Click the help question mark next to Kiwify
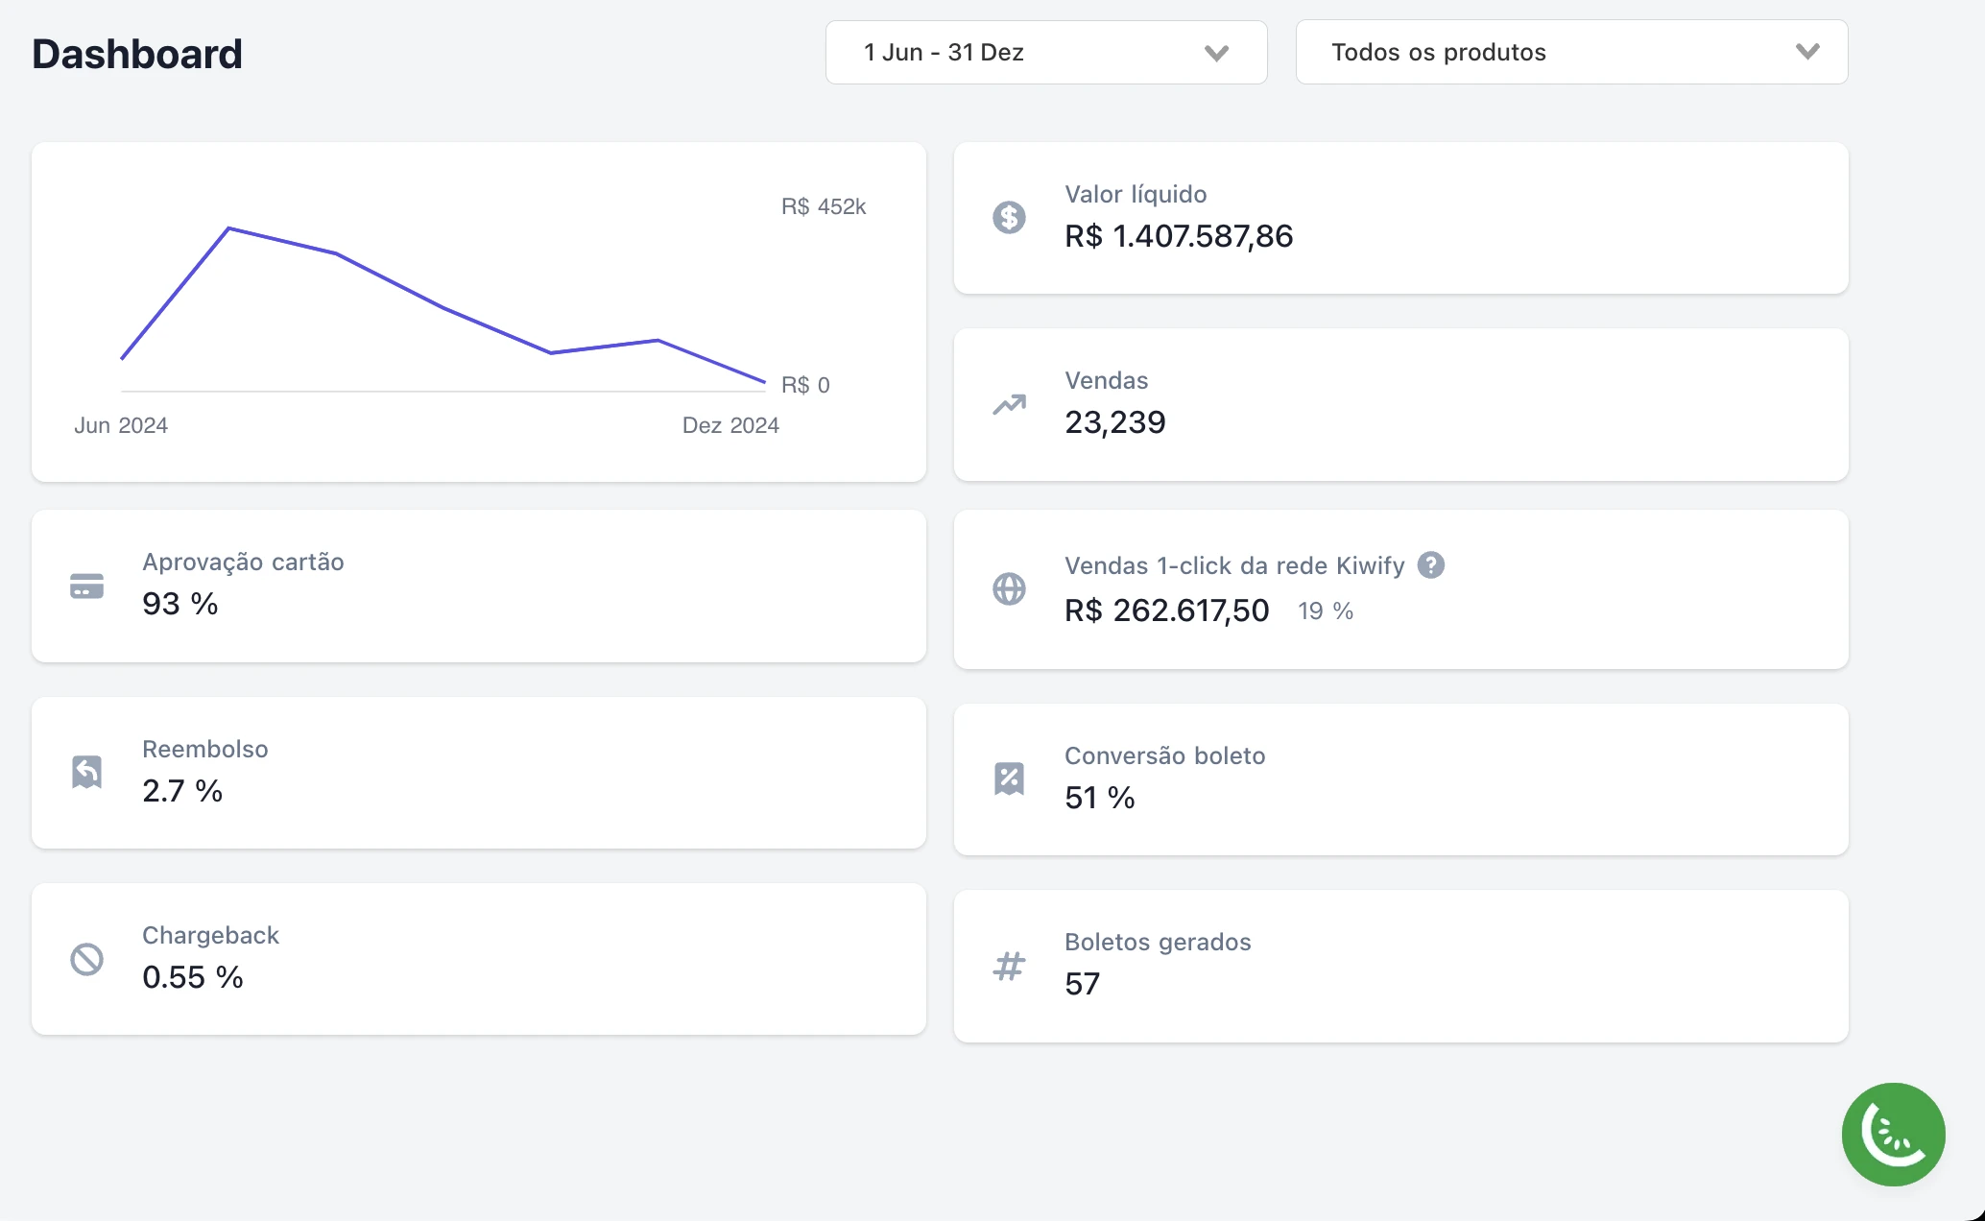This screenshot has height=1221, width=1985. click(x=1430, y=565)
